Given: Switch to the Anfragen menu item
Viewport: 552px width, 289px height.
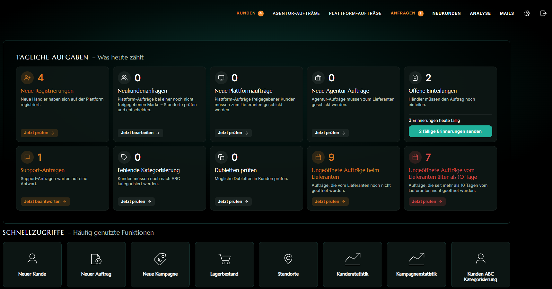Looking at the screenshot, I should tap(403, 13).
